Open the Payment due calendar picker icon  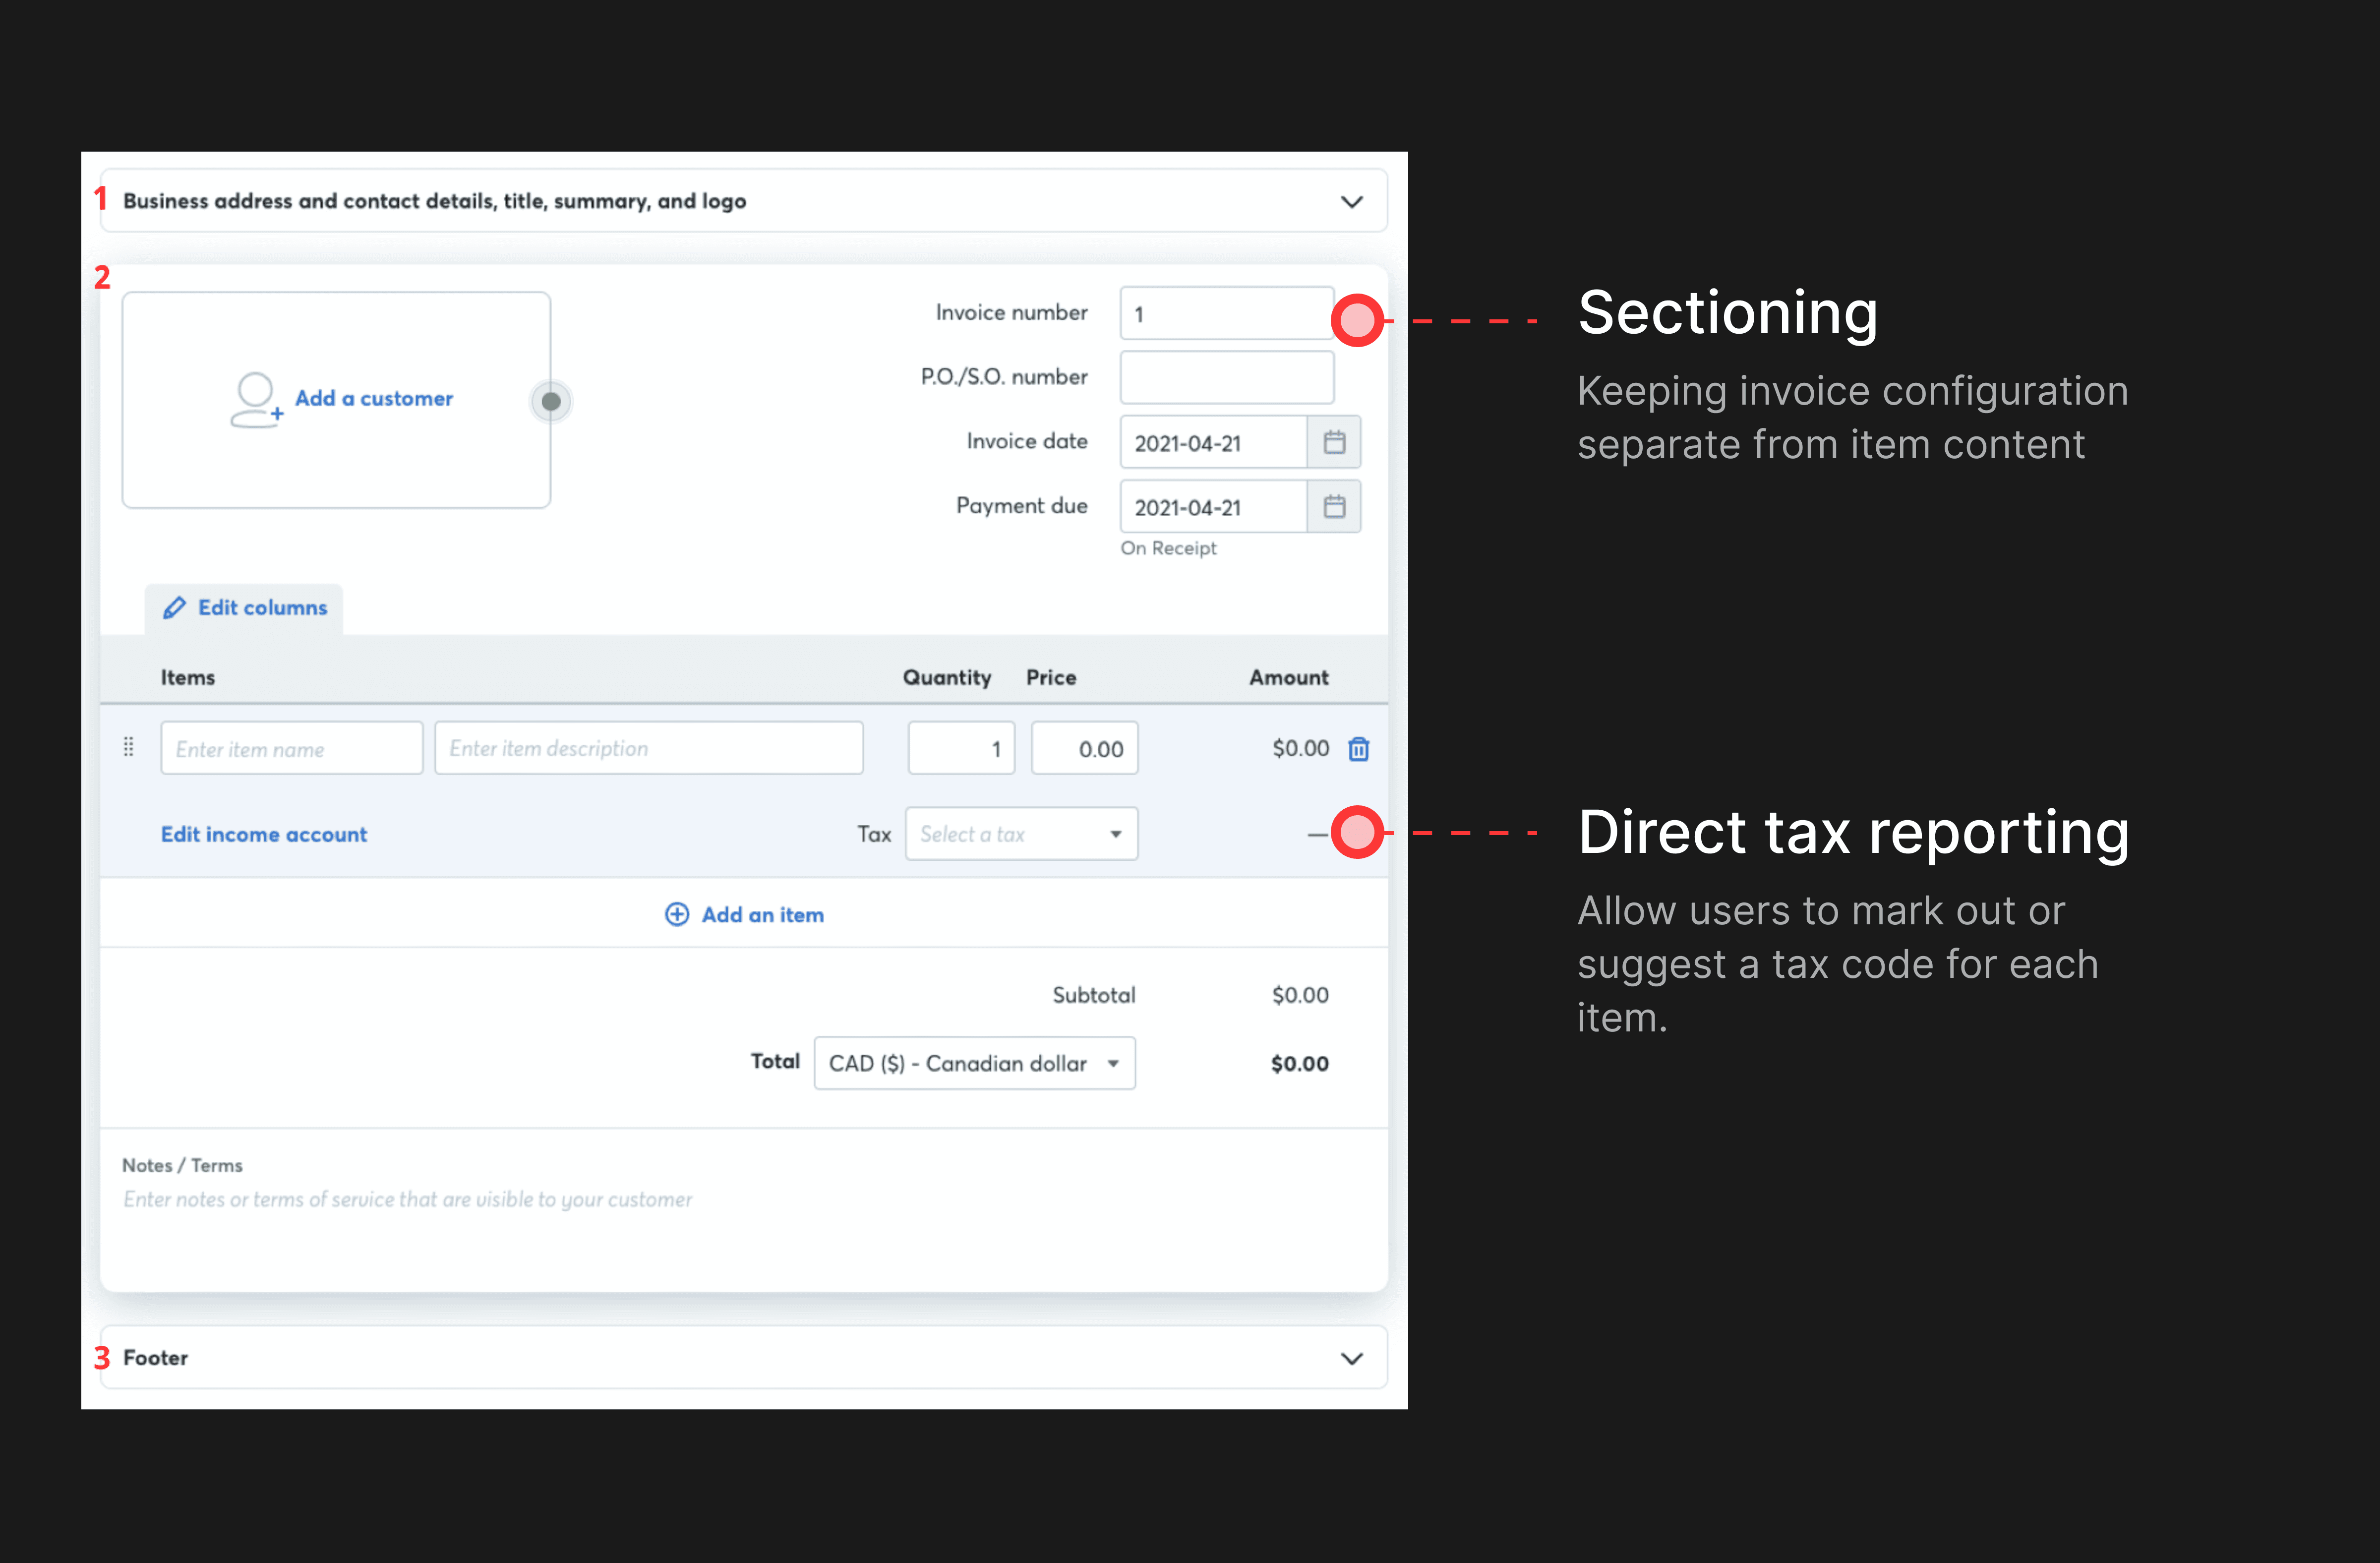[1334, 506]
